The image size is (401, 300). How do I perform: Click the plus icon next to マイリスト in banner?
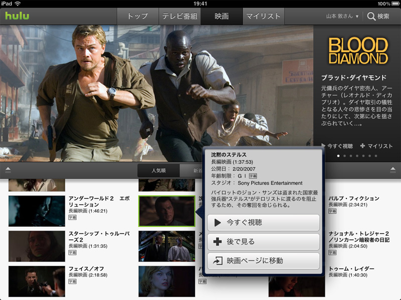click(362, 146)
